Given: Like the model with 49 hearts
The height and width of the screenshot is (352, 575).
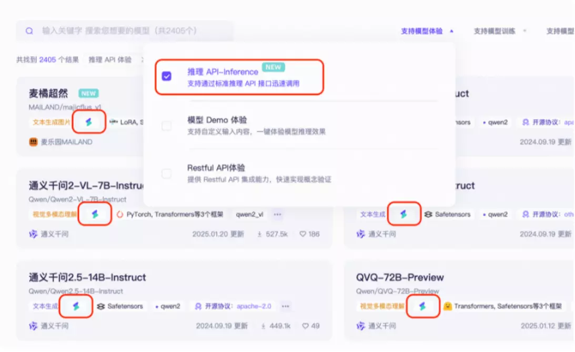Looking at the screenshot, I should 305,326.
